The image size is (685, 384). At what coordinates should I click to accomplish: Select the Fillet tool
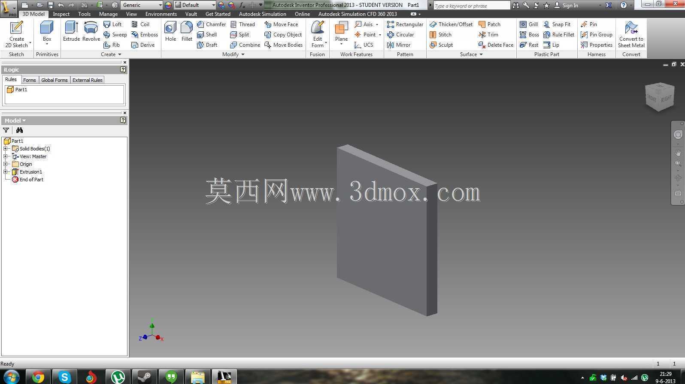pos(187,31)
